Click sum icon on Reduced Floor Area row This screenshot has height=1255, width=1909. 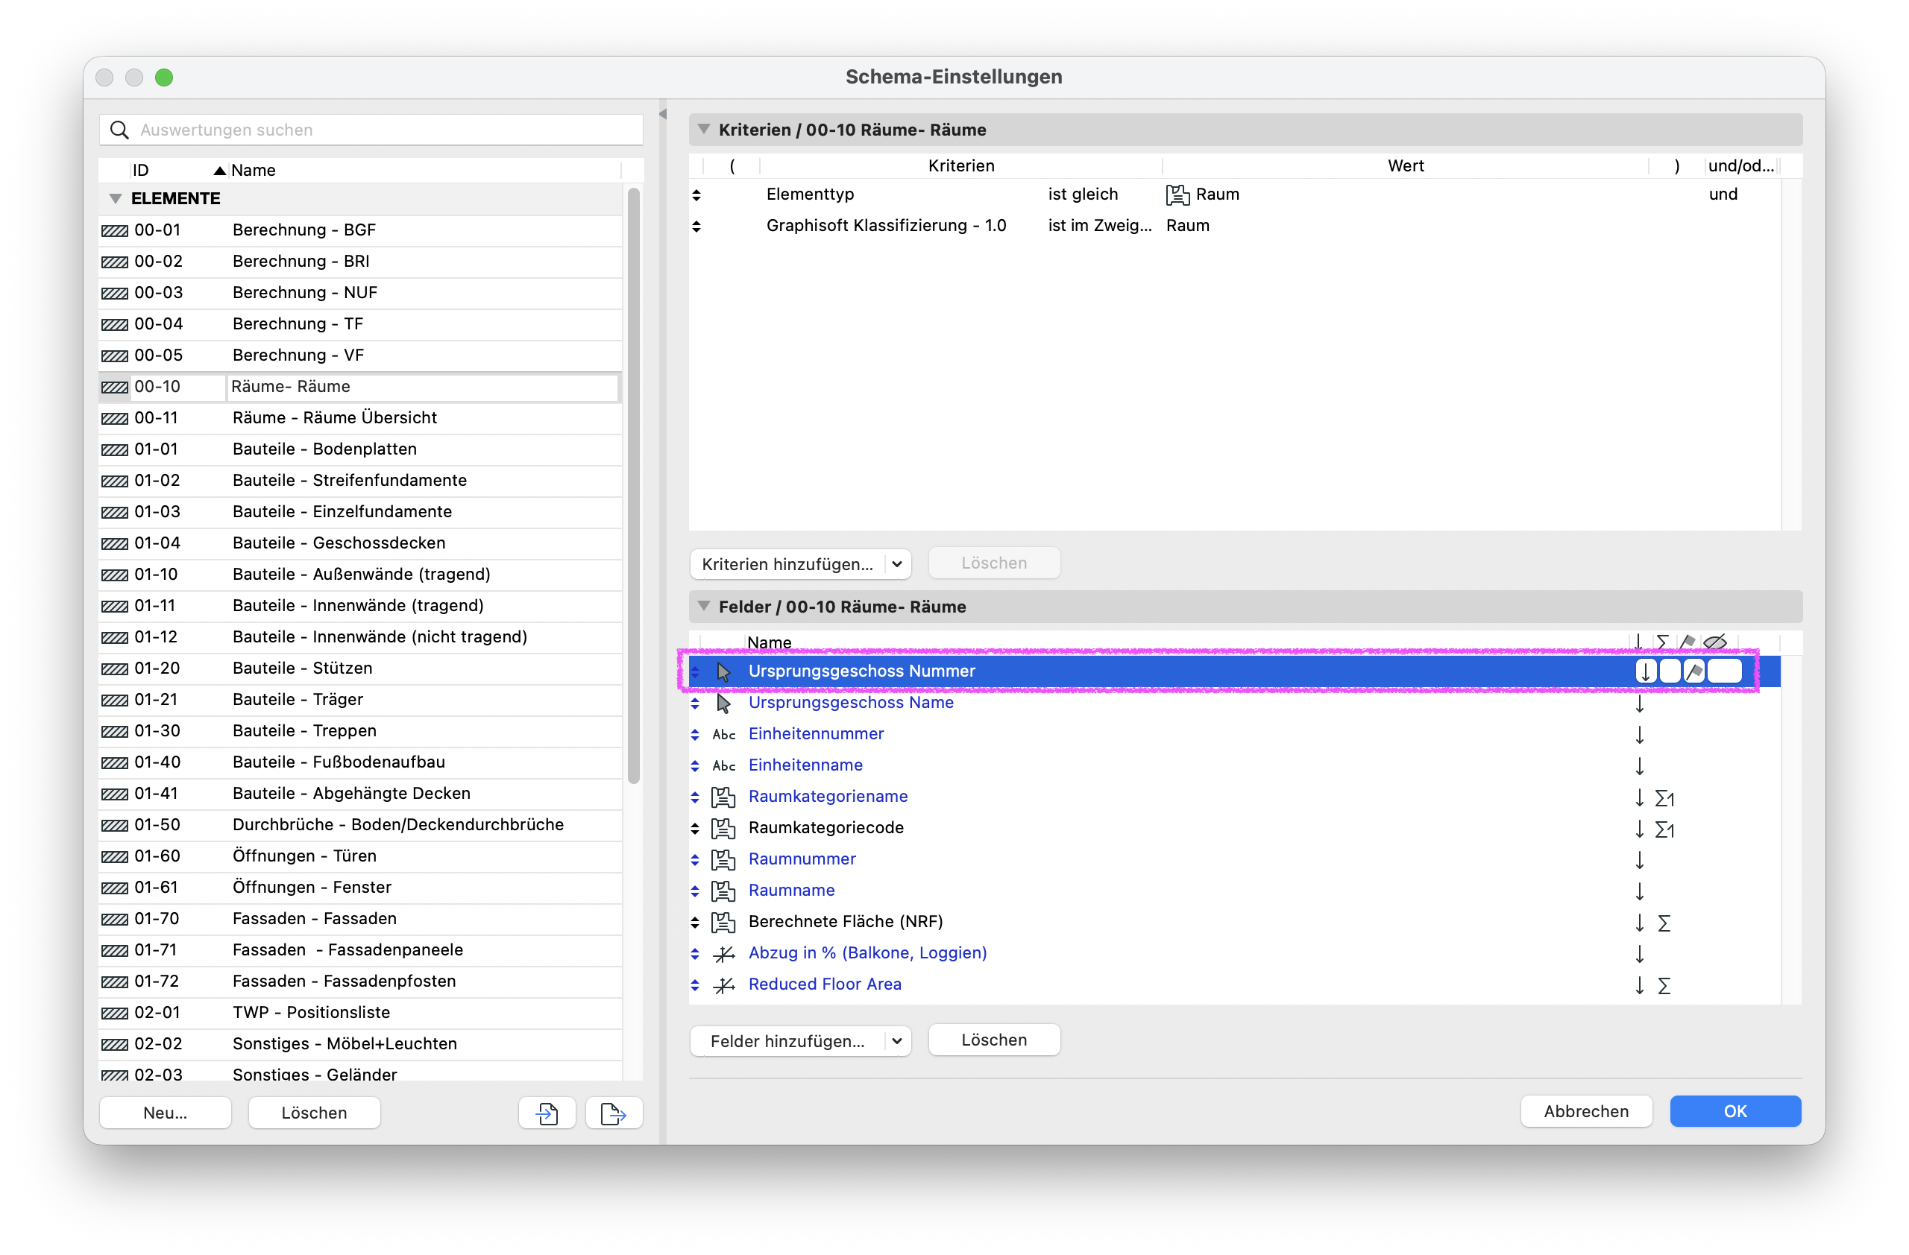[x=1664, y=985]
